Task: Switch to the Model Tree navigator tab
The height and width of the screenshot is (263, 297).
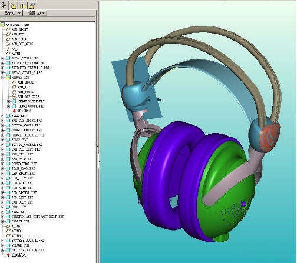Action: 4,5
